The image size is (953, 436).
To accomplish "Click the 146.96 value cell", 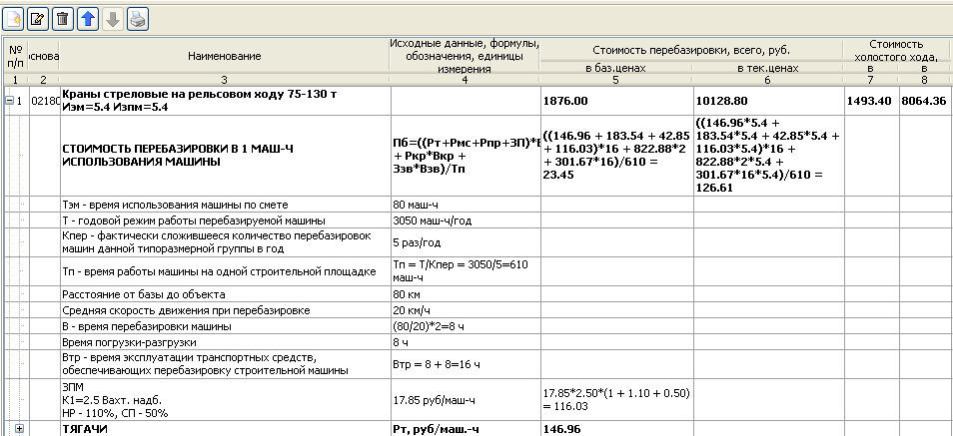I will (617, 429).
